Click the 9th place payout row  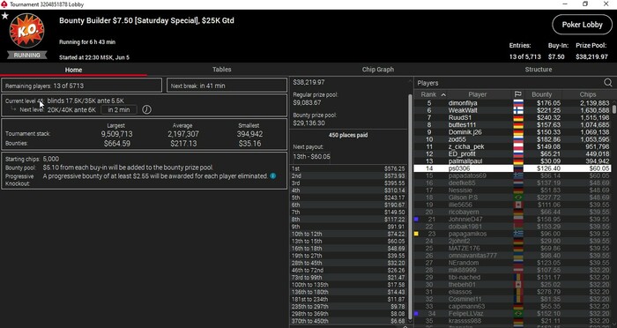(348, 227)
